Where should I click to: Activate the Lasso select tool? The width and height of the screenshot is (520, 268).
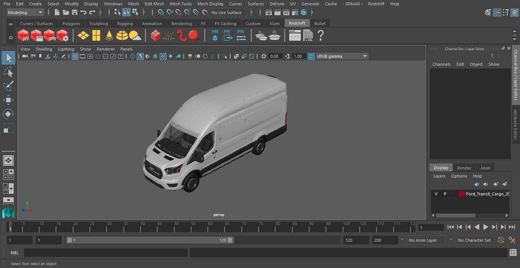pos(8,72)
